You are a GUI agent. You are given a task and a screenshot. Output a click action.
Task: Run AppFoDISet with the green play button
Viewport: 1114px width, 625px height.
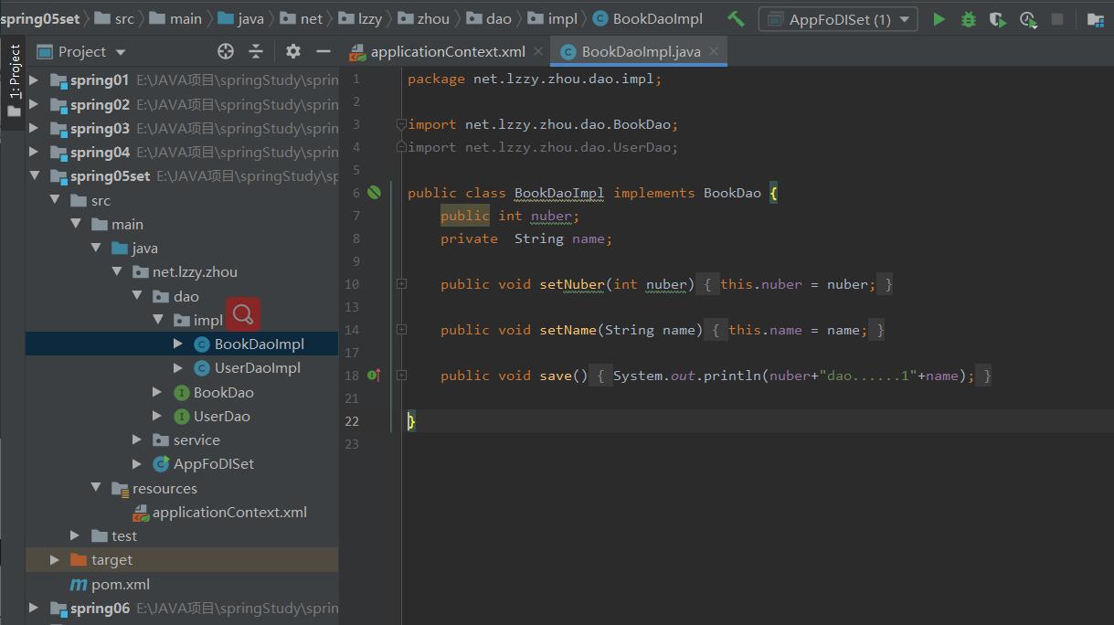(939, 19)
